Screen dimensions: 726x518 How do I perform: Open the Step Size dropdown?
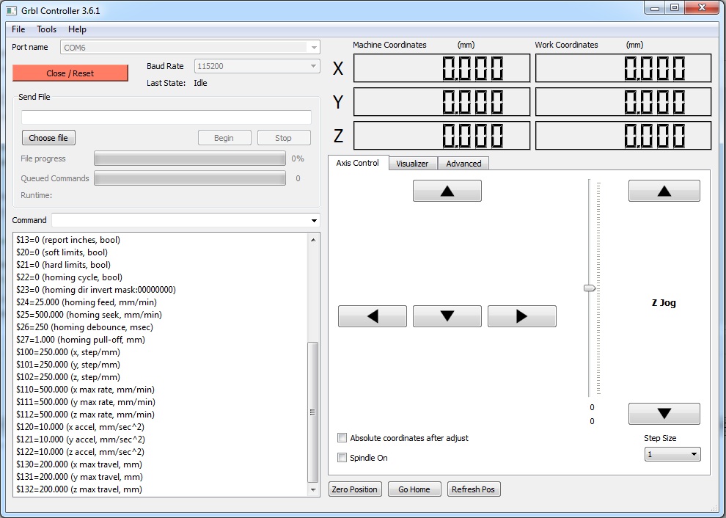672,454
